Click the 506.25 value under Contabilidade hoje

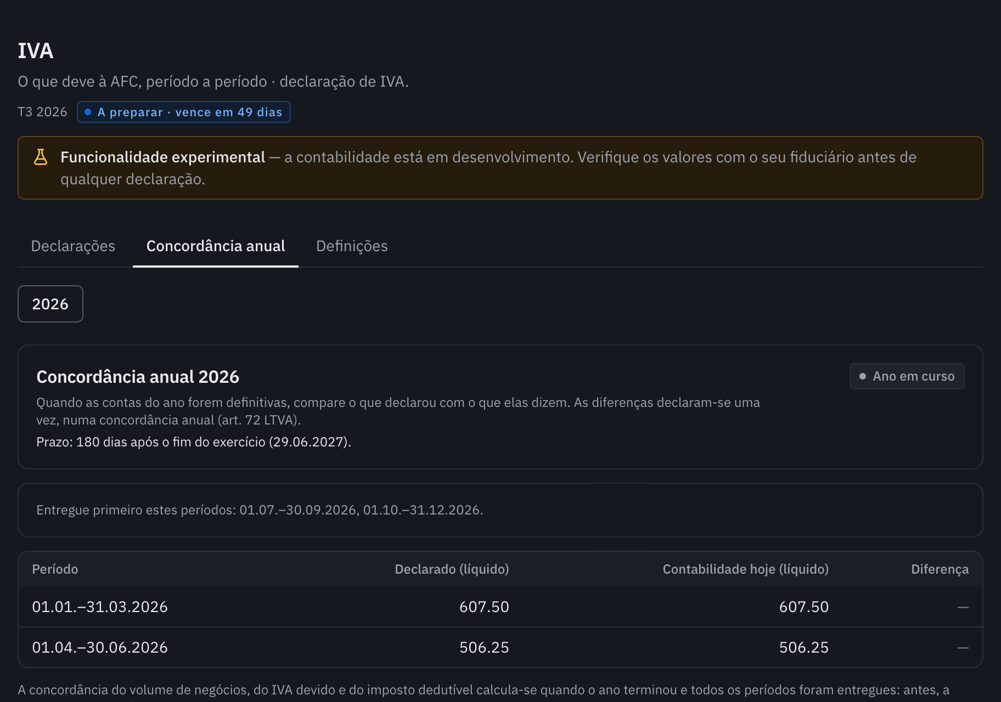click(804, 647)
